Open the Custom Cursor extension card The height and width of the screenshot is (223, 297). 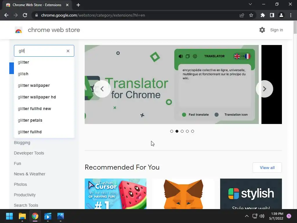point(115,194)
